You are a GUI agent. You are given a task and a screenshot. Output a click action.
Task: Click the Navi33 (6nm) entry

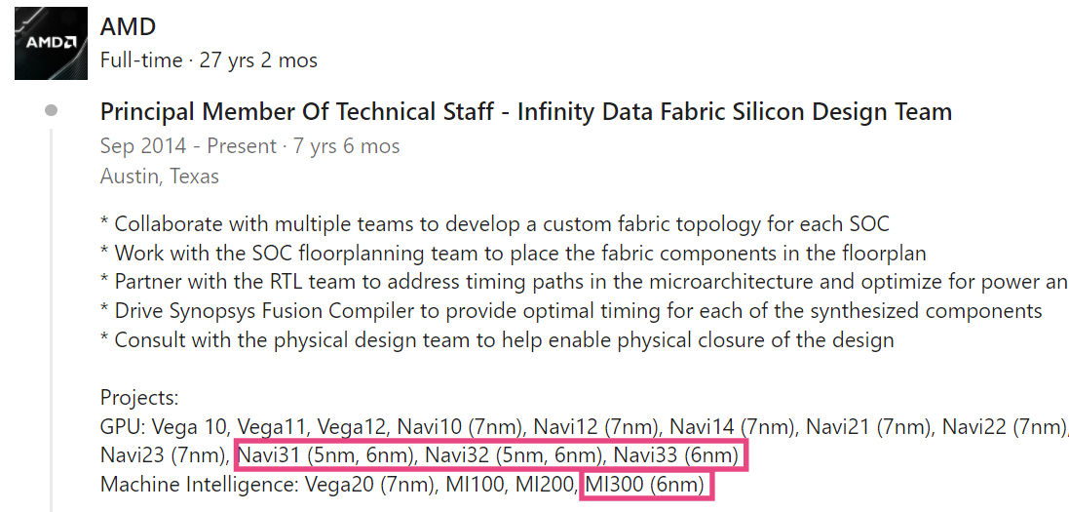pyautogui.click(x=677, y=455)
